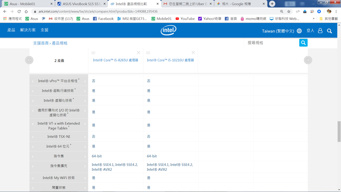The image size is (341, 192).
Task: Open the momo shopping bookmark
Action: (x=253, y=18)
